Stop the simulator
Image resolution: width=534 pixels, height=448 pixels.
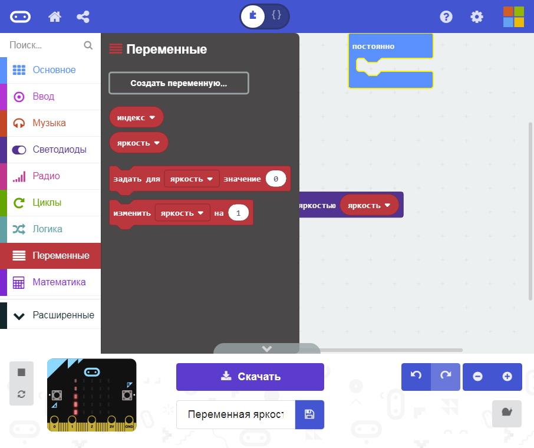21,372
